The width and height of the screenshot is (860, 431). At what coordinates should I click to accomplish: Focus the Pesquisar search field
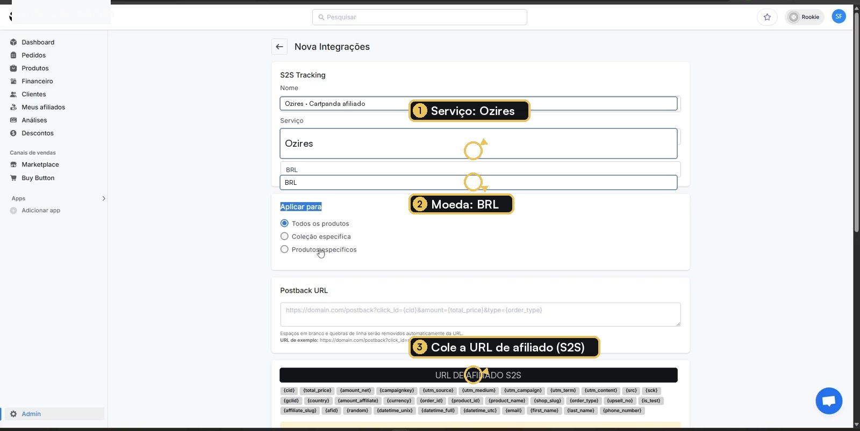tap(419, 17)
